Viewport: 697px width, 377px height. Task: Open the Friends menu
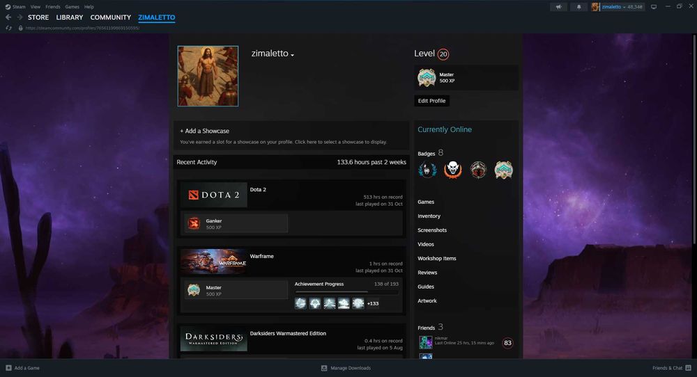pos(52,7)
